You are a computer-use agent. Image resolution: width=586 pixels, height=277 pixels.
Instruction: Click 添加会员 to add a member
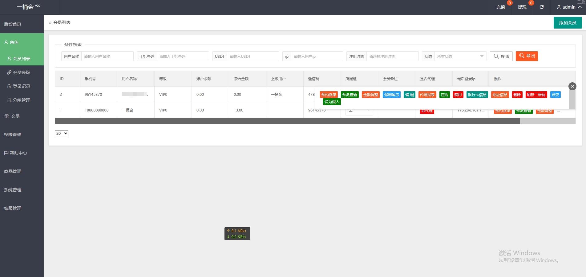tap(567, 23)
